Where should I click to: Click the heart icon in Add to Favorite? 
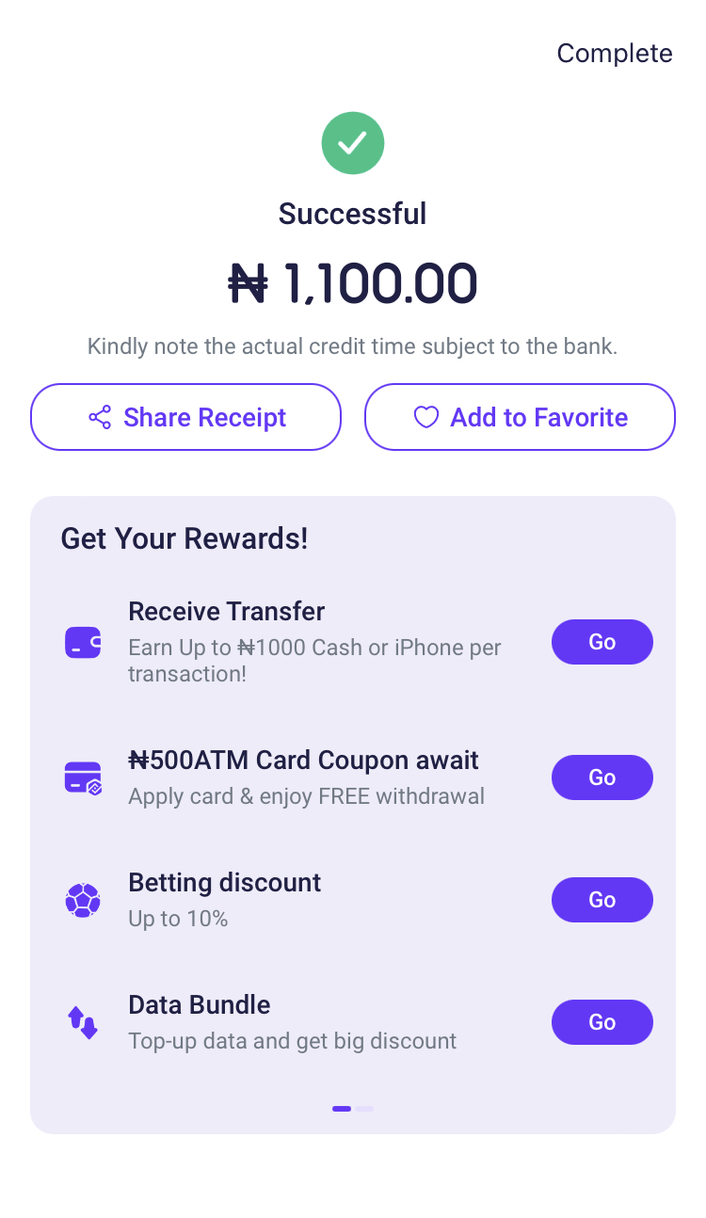[x=426, y=417]
